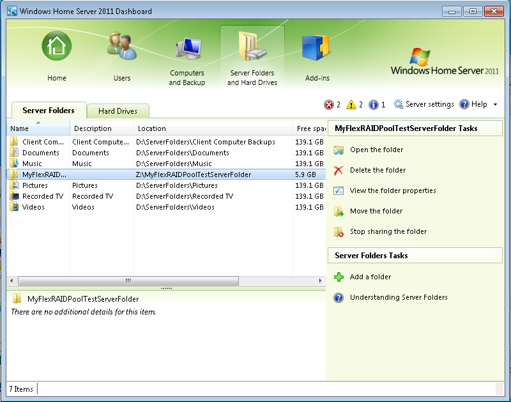View warning alerts yellow triangle icon
511x402 pixels.
[x=351, y=105]
